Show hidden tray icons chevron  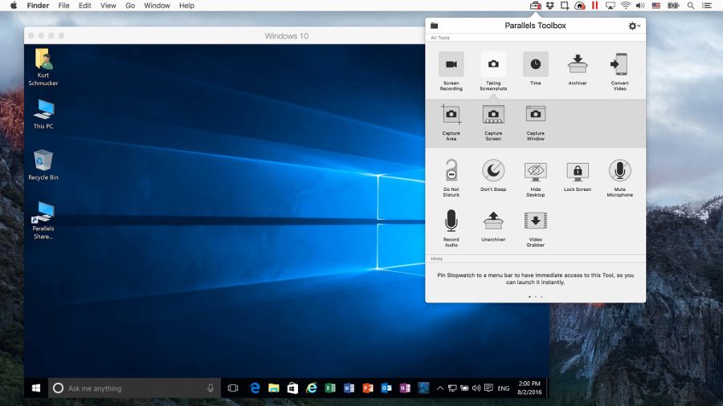coord(440,388)
